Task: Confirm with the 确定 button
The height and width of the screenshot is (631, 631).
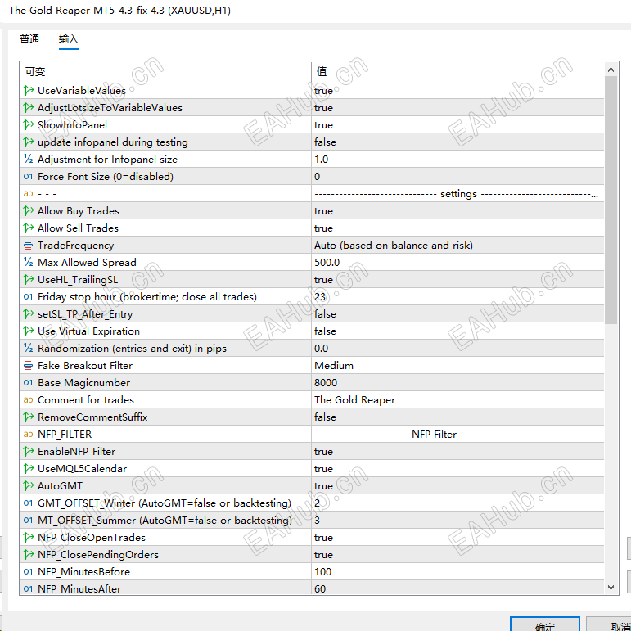Action: [545, 624]
